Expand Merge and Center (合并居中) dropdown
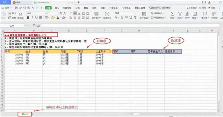Image resolution: width=223 pixels, height=117 pixels. point(101,18)
